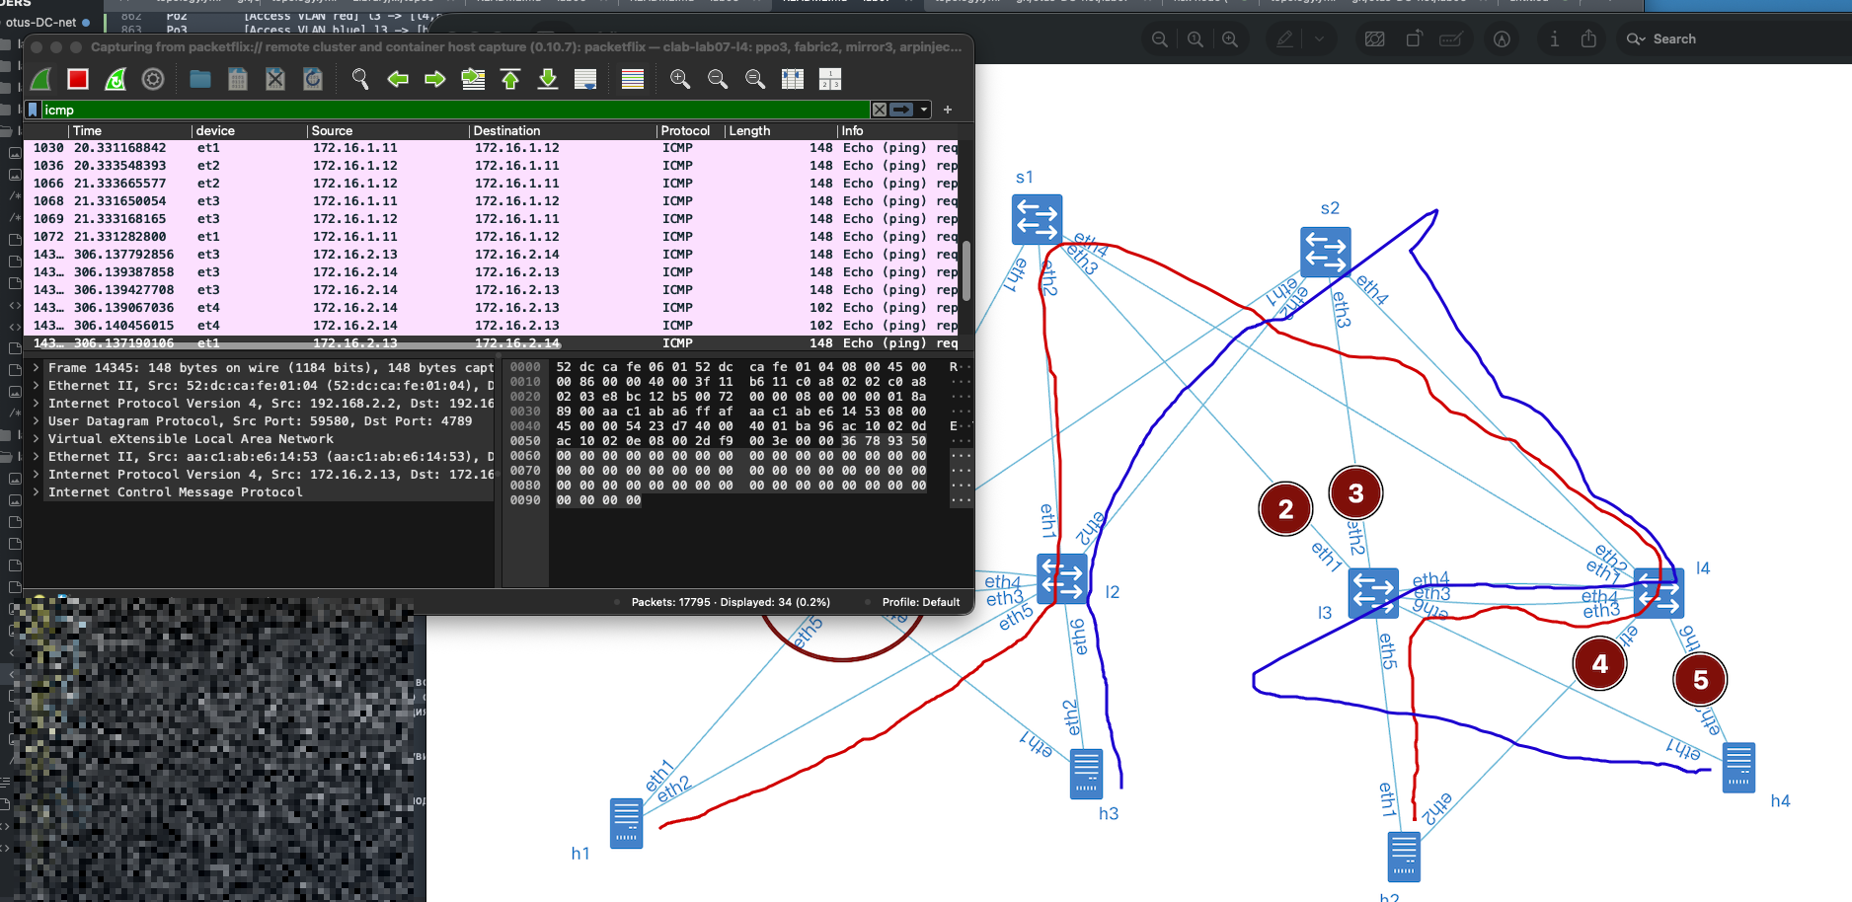The width and height of the screenshot is (1852, 902).
Task: Expand the User Datagram Protocol row
Action: pos(37,421)
